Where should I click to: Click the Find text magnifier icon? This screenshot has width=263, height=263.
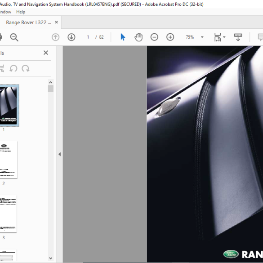(14, 37)
